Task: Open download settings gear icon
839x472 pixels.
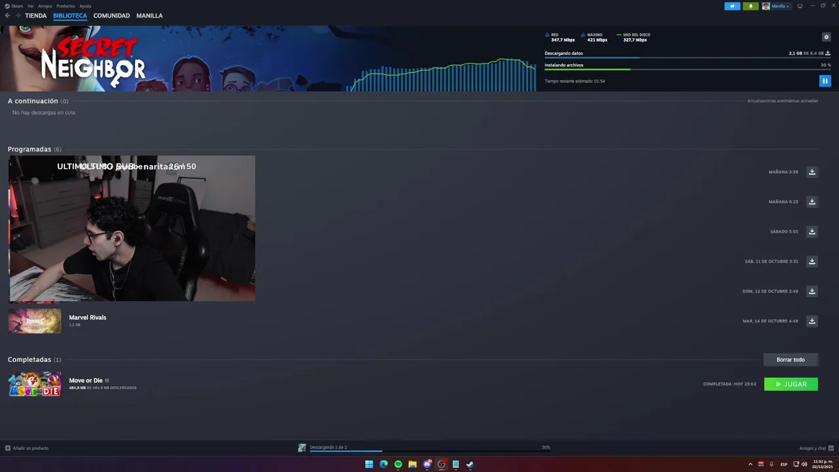Action: pos(827,37)
